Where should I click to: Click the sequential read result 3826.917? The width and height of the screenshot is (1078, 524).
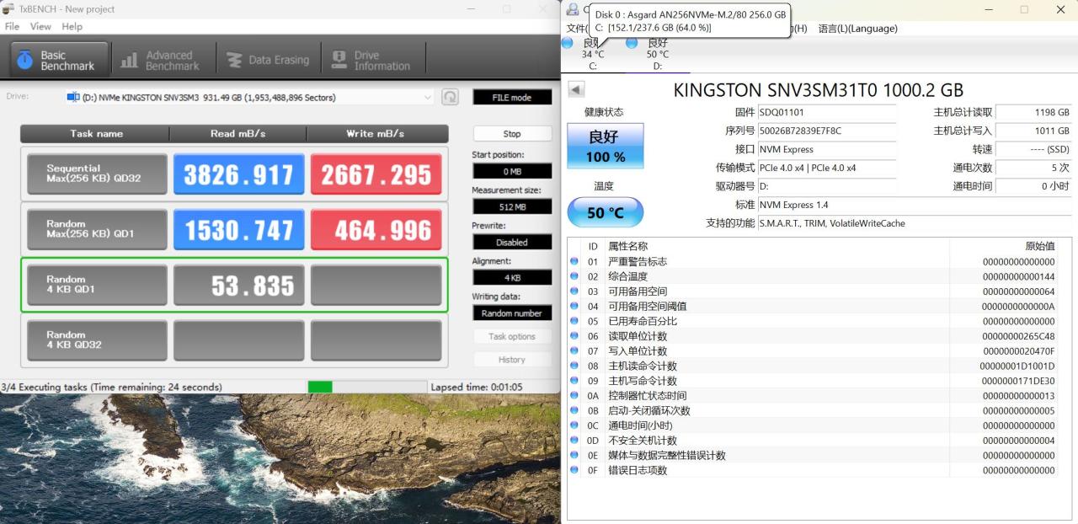(238, 174)
